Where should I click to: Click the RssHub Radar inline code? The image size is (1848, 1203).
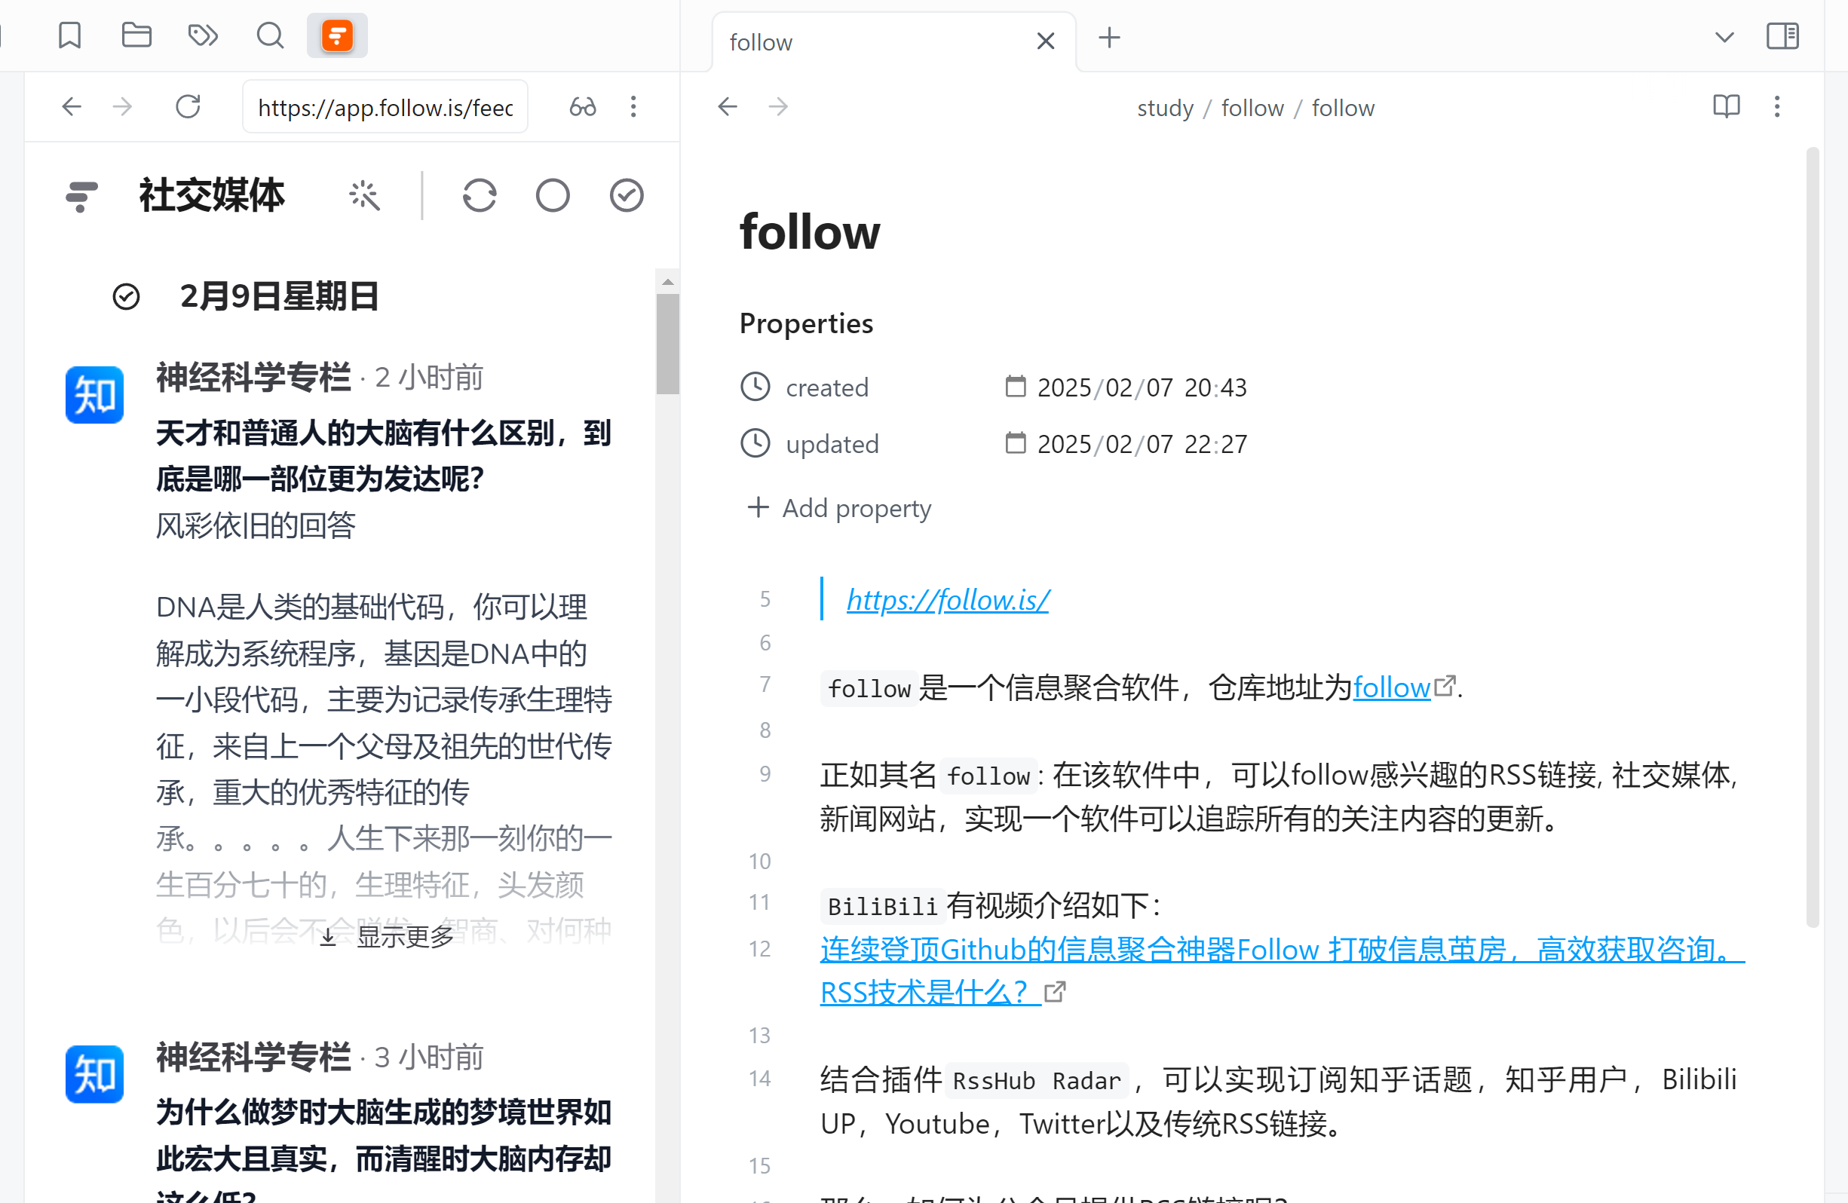click(1037, 1080)
